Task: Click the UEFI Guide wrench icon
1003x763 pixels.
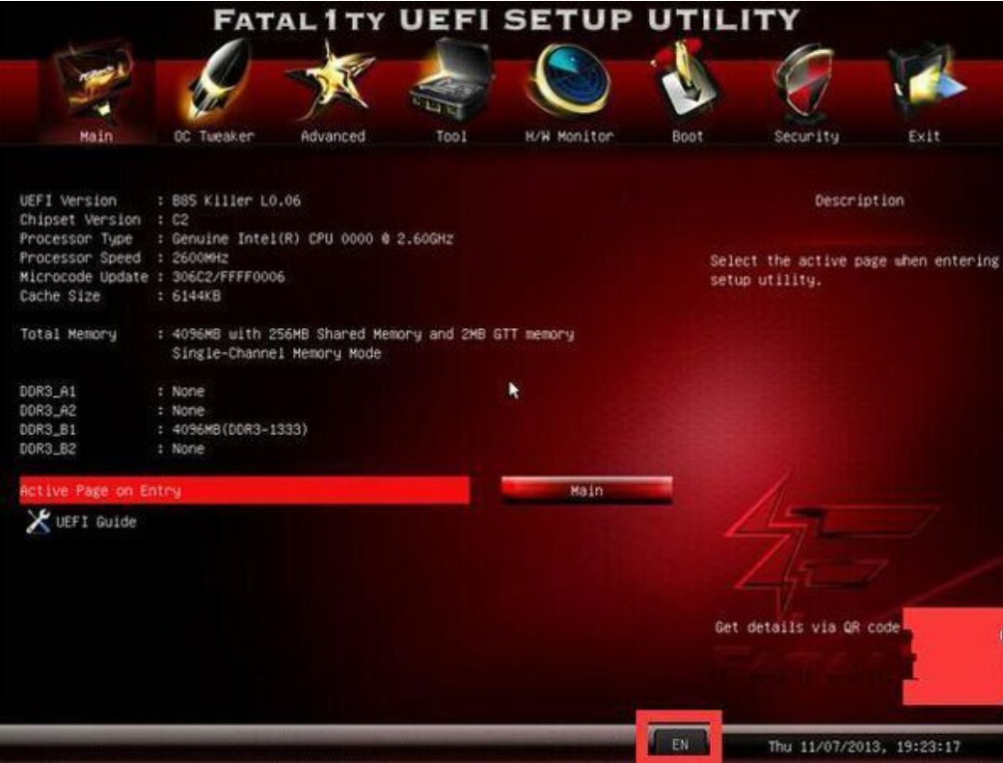Action: tap(38, 522)
